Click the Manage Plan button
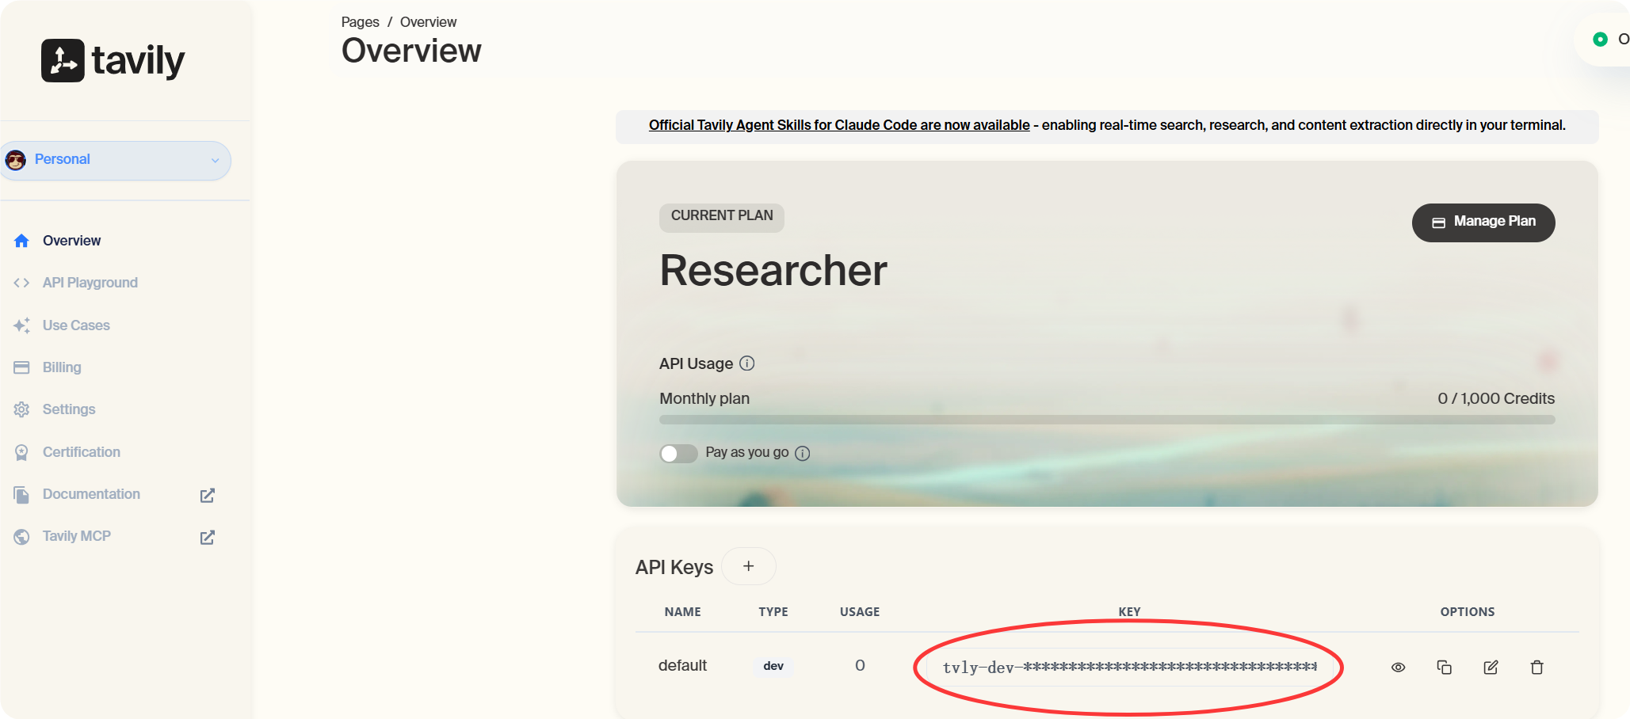 pyautogui.click(x=1483, y=222)
